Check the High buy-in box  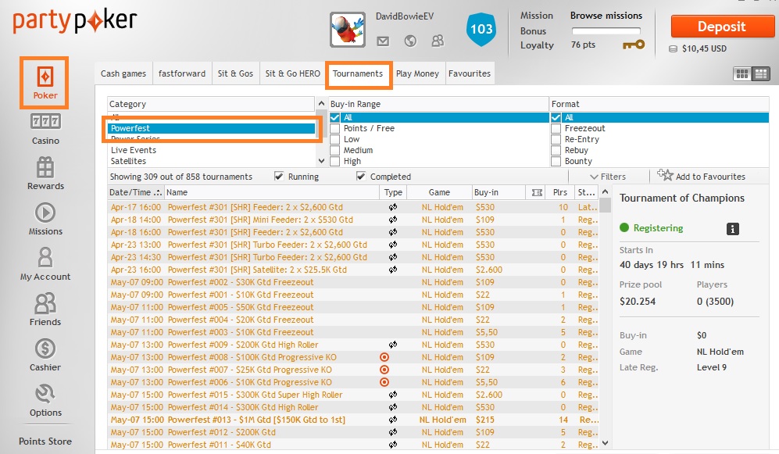[335, 161]
